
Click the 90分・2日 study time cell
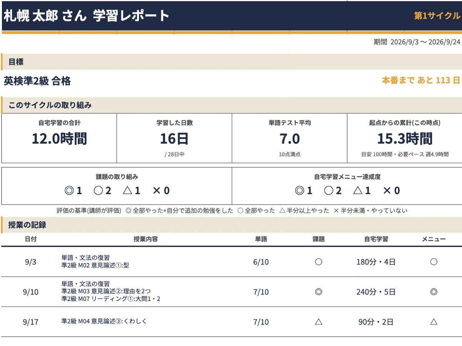pyautogui.click(x=376, y=322)
